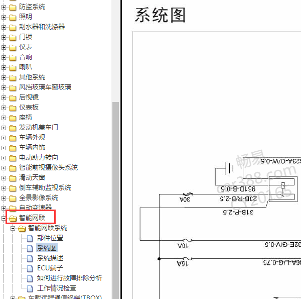
Task: Click the 15A fuse in the diagram
Action: click(187, 259)
